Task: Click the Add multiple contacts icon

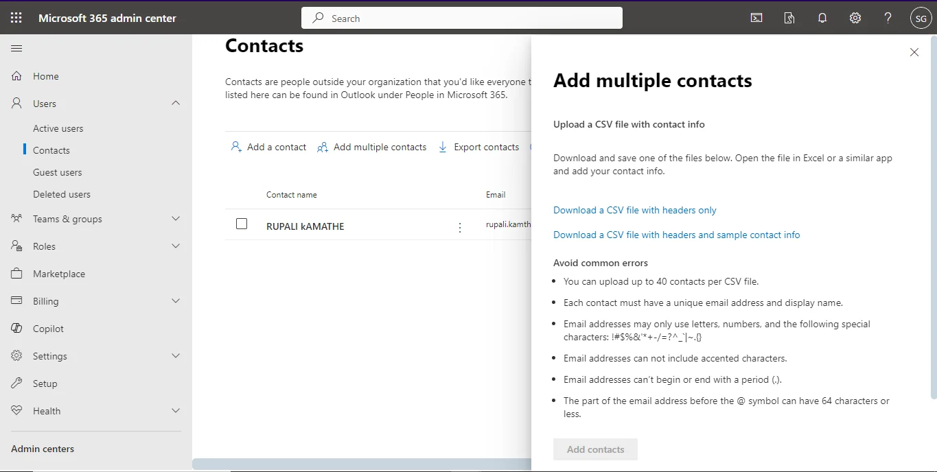Action: [322, 147]
